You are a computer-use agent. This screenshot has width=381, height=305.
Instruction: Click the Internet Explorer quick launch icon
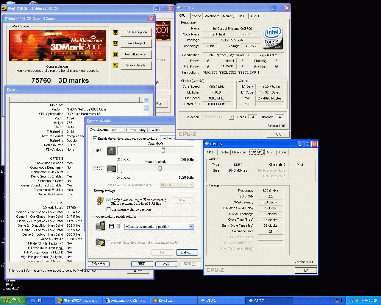tap(33, 301)
